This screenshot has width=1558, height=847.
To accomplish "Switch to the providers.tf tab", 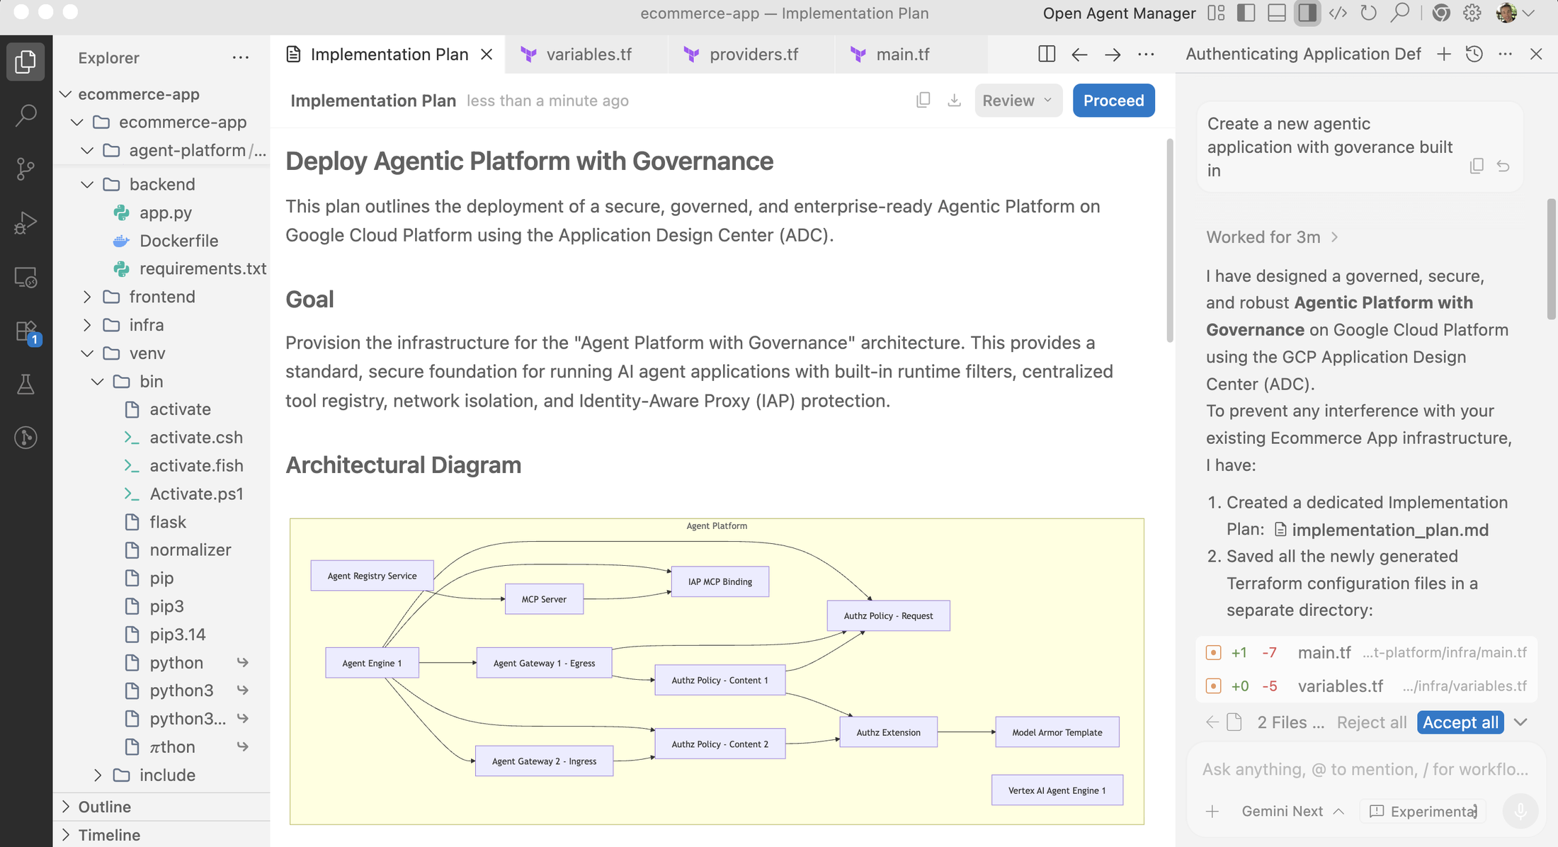I will 751,55.
